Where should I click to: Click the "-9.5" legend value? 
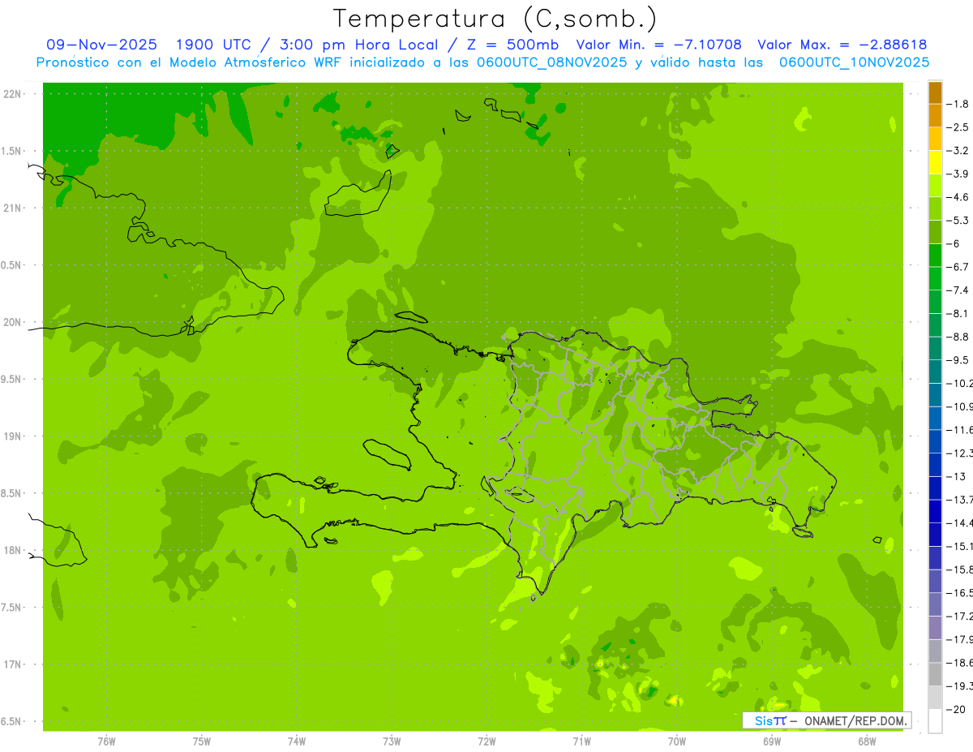pyautogui.click(x=958, y=359)
